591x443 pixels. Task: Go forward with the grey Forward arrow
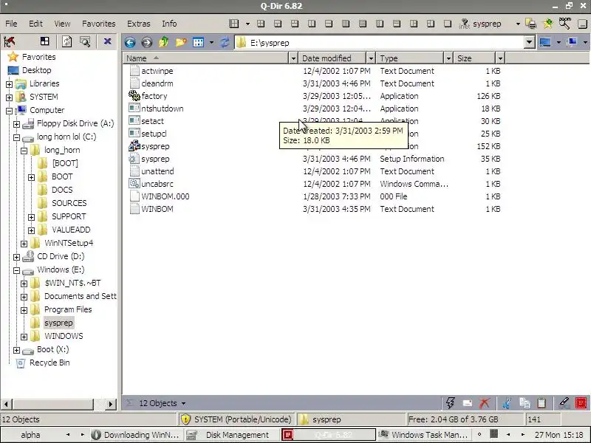(146, 43)
